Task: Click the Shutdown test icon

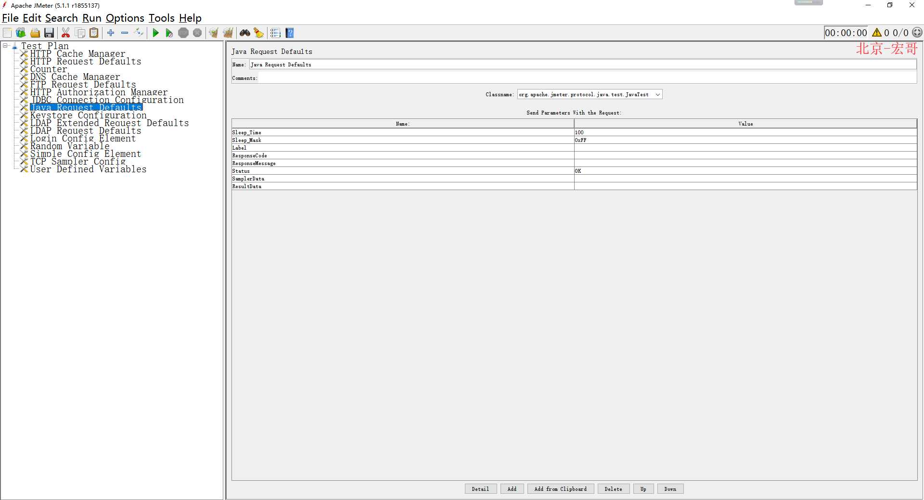Action: coord(197,33)
